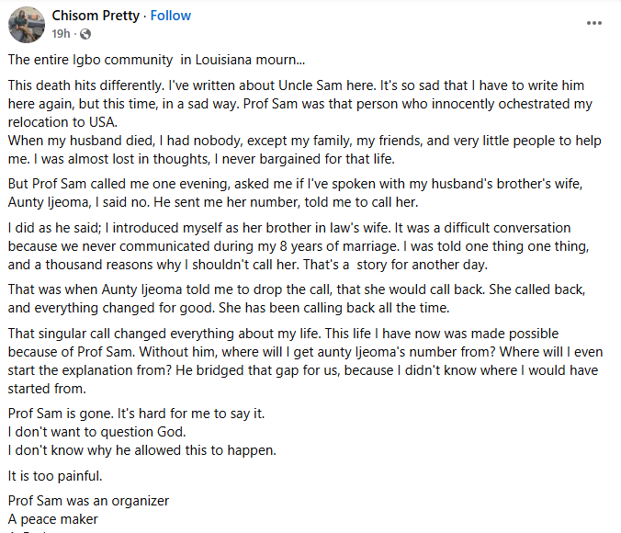The height and width of the screenshot is (533, 621).
Task: Click Chisom Pretty's profile picture
Action: [x=28, y=24]
